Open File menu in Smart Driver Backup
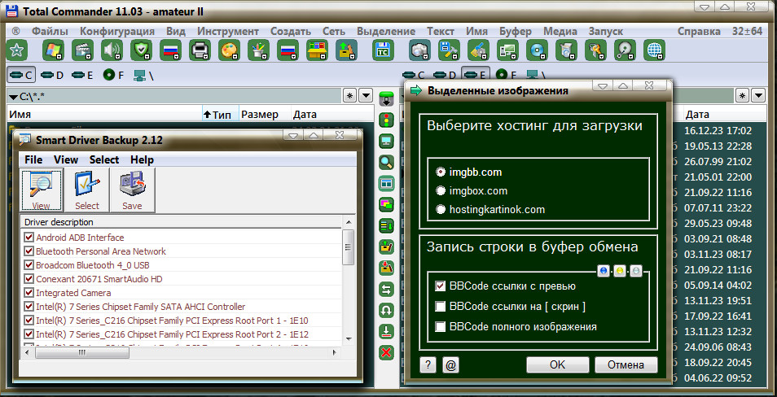The height and width of the screenshot is (397, 777). click(x=33, y=160)
